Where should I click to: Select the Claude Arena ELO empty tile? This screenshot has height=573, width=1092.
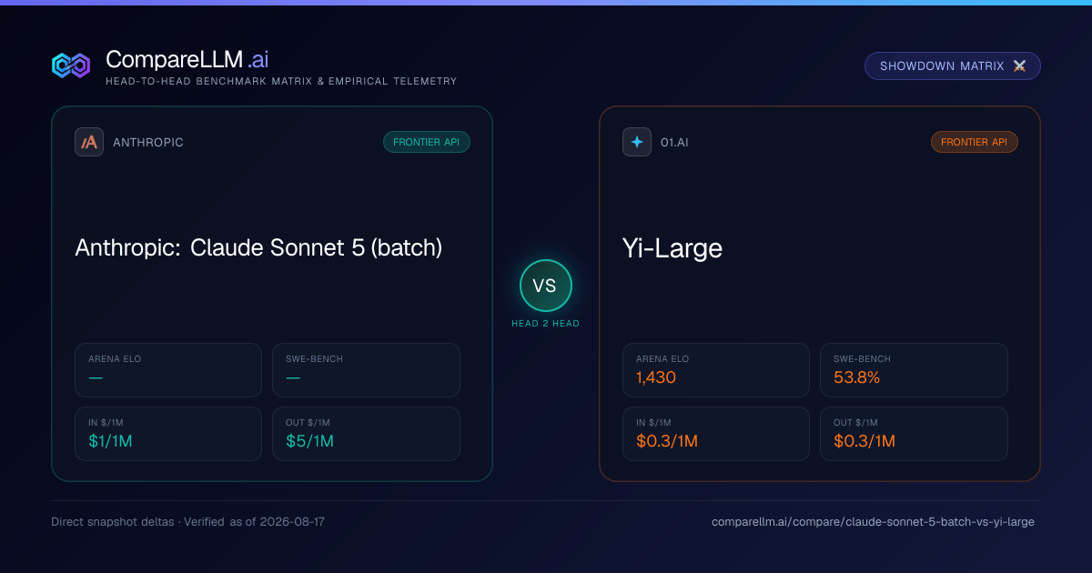pyautogui.click(x=168, y=370)
